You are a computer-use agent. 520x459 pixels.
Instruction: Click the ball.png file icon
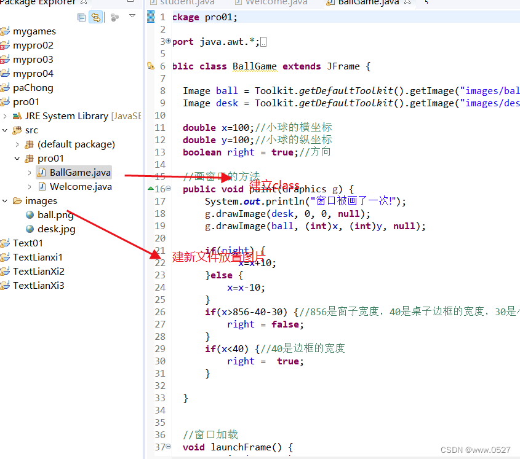[x=30, y=215]
